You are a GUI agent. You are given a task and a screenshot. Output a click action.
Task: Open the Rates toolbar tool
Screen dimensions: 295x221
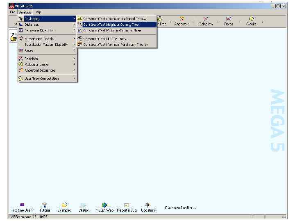[x=228, y=21]
